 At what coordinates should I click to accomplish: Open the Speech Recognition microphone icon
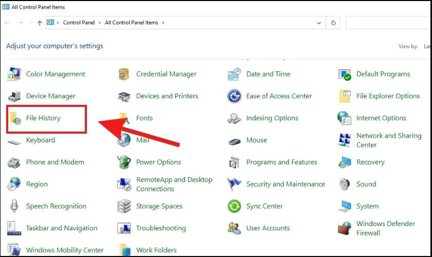(14, 206)
